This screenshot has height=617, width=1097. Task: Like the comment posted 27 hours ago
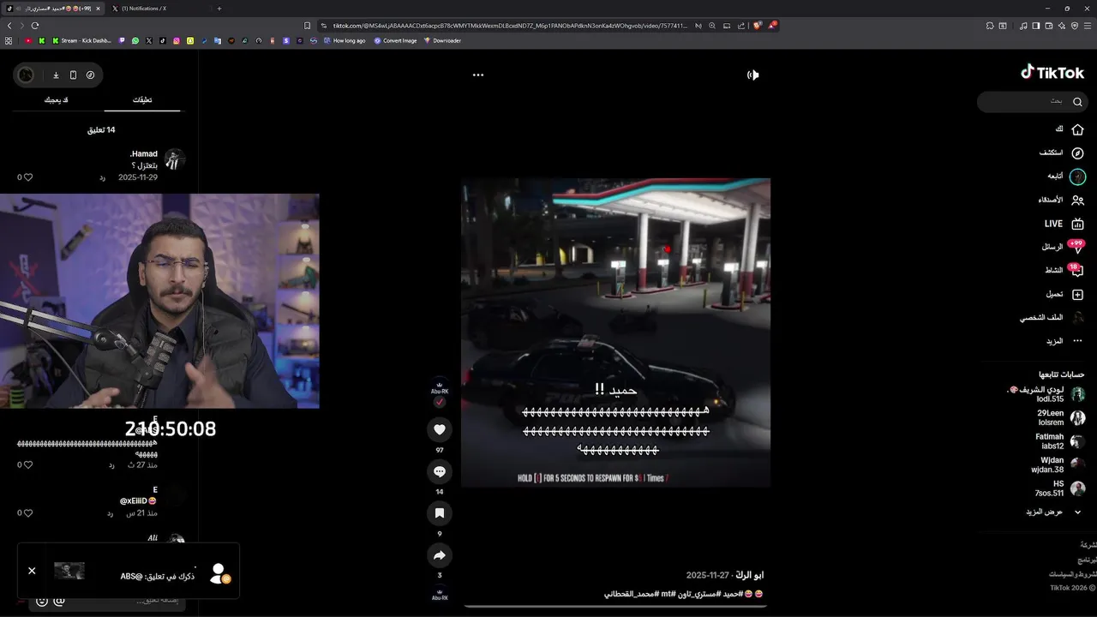27,464
